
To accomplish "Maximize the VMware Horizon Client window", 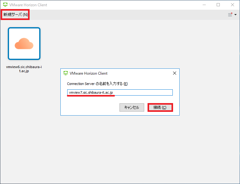I will [x=218, y=5].
